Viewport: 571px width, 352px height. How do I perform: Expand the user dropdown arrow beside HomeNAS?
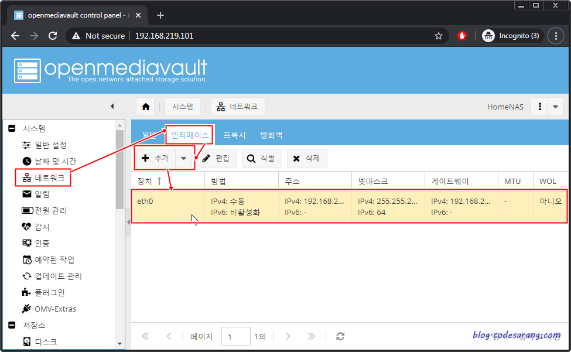click(555, 107)
